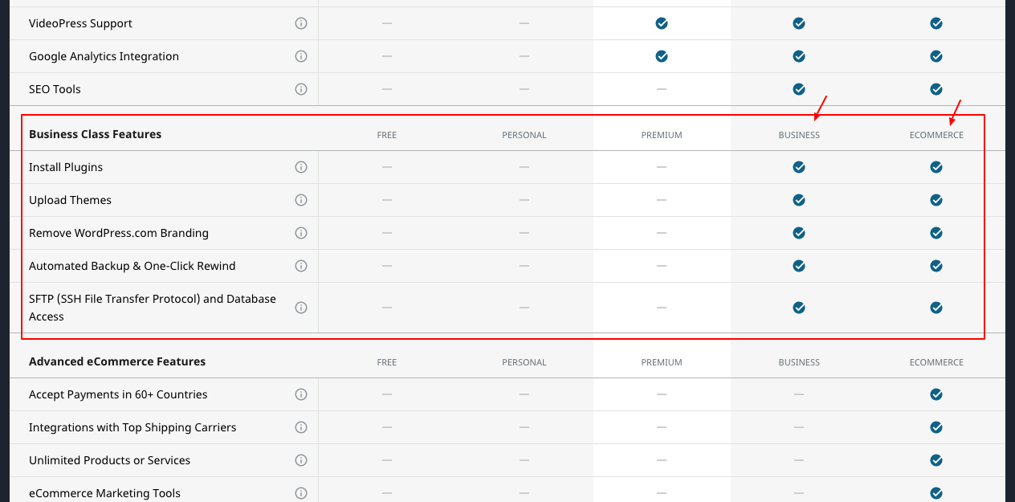Open the info tooltip for SFTP and Database Access

(301, 307)
